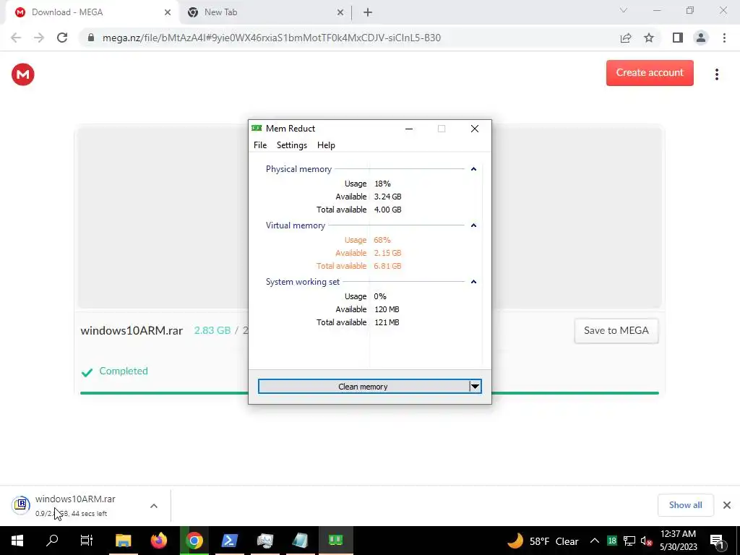
Task: Click the Mem Reduct title bar icon
Action: (x=257, y=129)
